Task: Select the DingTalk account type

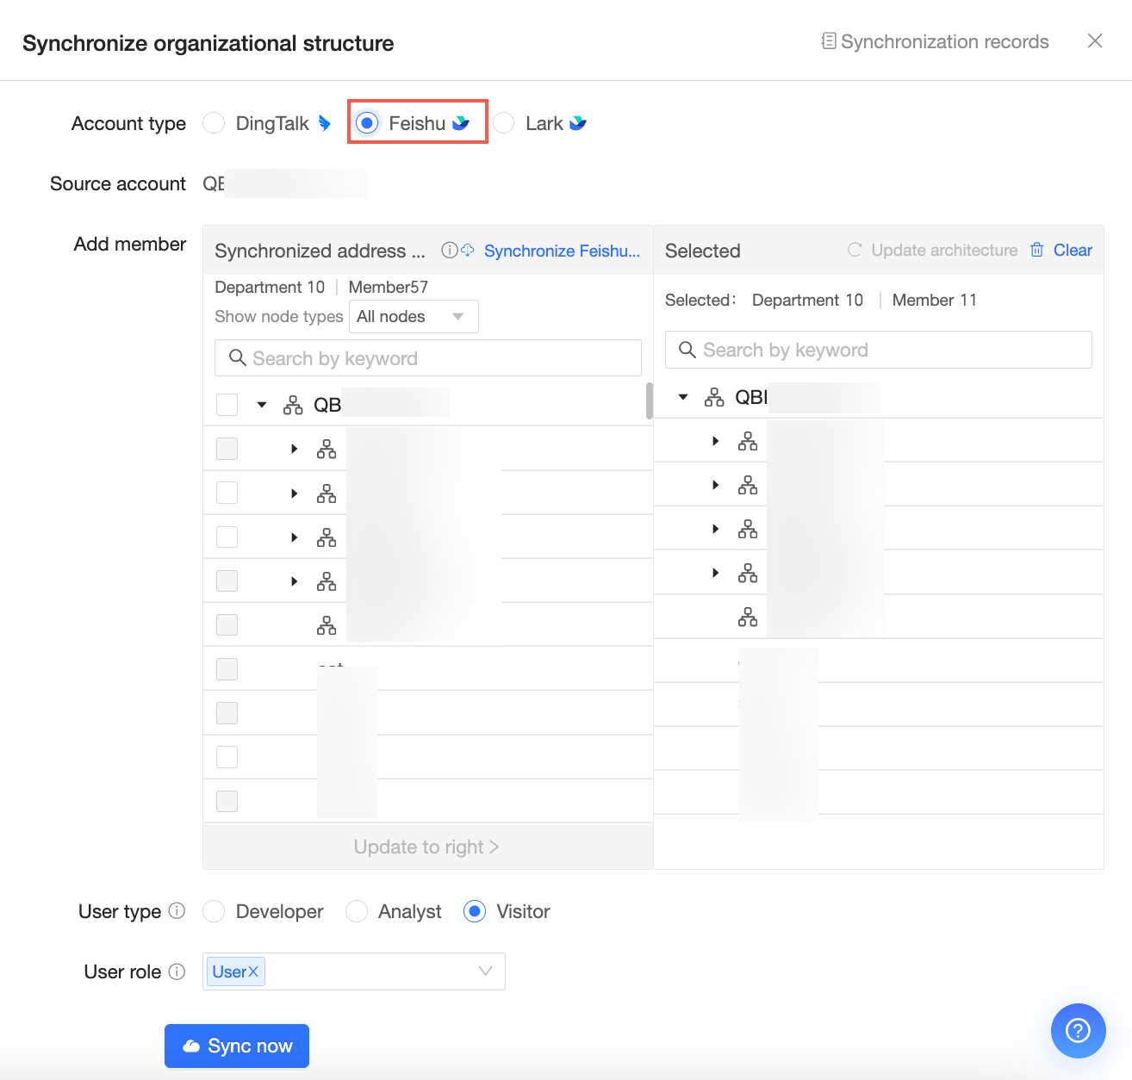Action: 214,123
